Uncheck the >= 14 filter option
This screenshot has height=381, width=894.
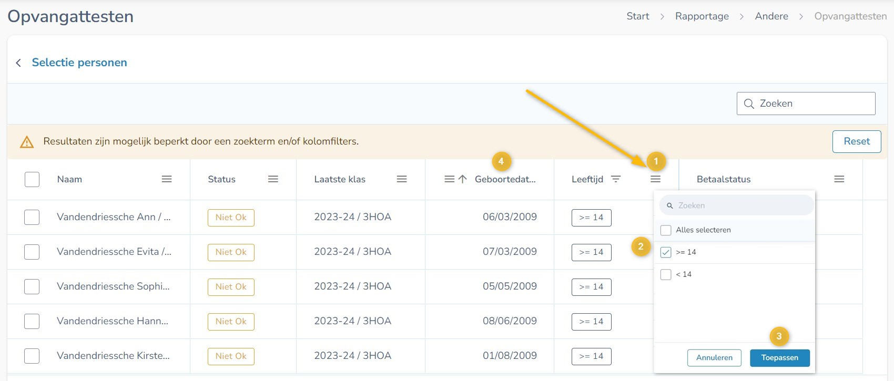click(666, 252)
